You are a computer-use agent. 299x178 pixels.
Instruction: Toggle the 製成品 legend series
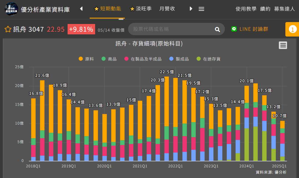[179, 59]
